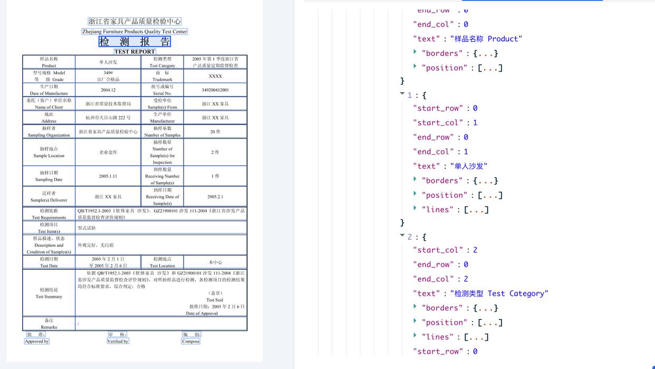Expand "position" under the 单人沙发 entry
655x369 pixels.
pyautogui.click(x=415, y=194)
